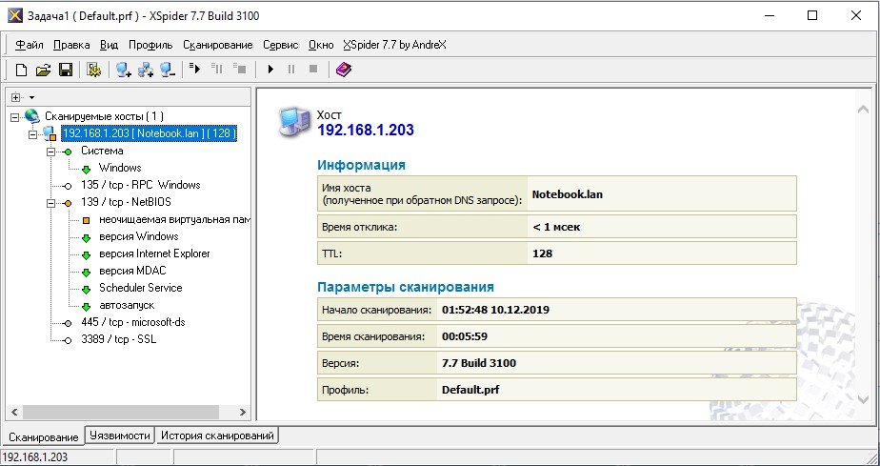880x466 pixels.
Task: Click the Pause all scan button
Action: pos(291,69)
